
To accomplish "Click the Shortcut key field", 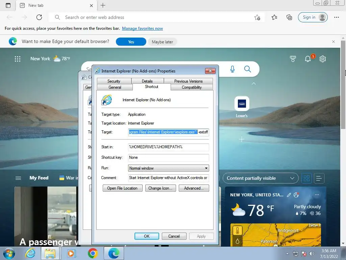I will tap(168, 157).
